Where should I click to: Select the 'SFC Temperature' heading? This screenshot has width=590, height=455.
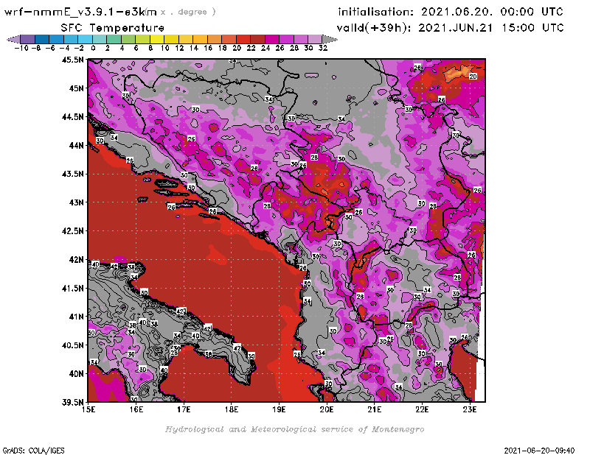click(113, 28)
